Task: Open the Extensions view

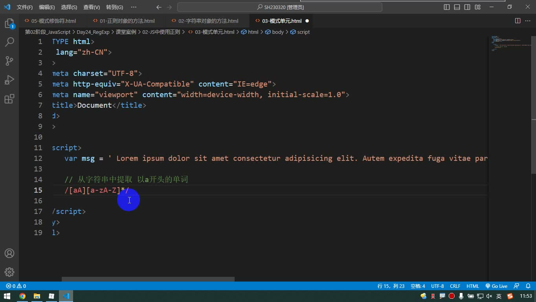Action: (x=9, y=99)
